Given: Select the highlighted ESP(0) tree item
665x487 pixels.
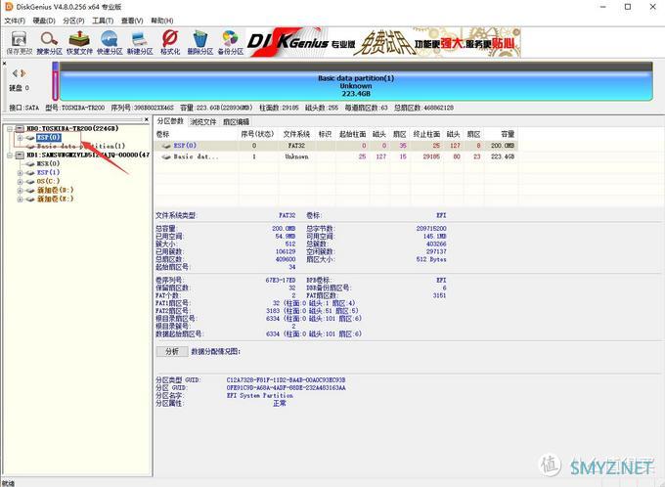Looking at the screenshot, I should click(x=49, y=138).
